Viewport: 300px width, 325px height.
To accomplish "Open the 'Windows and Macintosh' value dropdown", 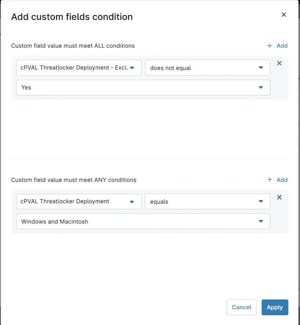I will [x=143, y=221].
